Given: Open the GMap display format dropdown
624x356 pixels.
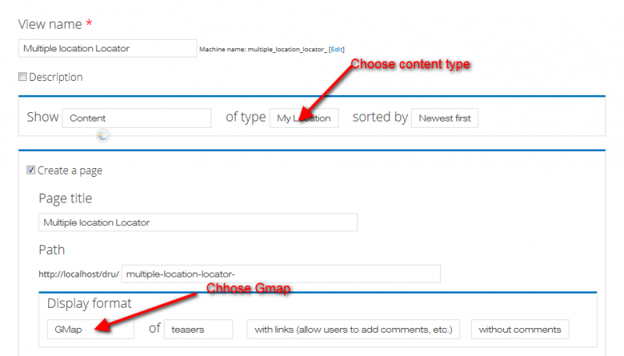Looking at the screenshot, I should pyautogui.click(x=90, y=330).
